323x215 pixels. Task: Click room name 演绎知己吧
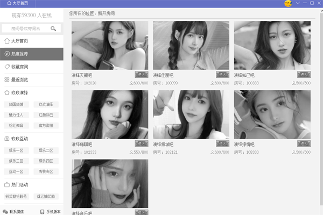click(x=244, y=75)
